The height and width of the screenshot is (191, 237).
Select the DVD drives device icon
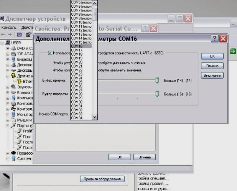coord(13,48)
